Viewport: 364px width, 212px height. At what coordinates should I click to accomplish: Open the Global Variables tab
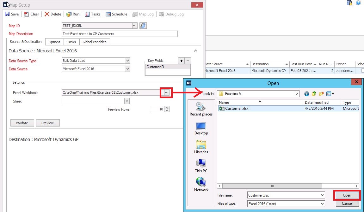point(95,42)
